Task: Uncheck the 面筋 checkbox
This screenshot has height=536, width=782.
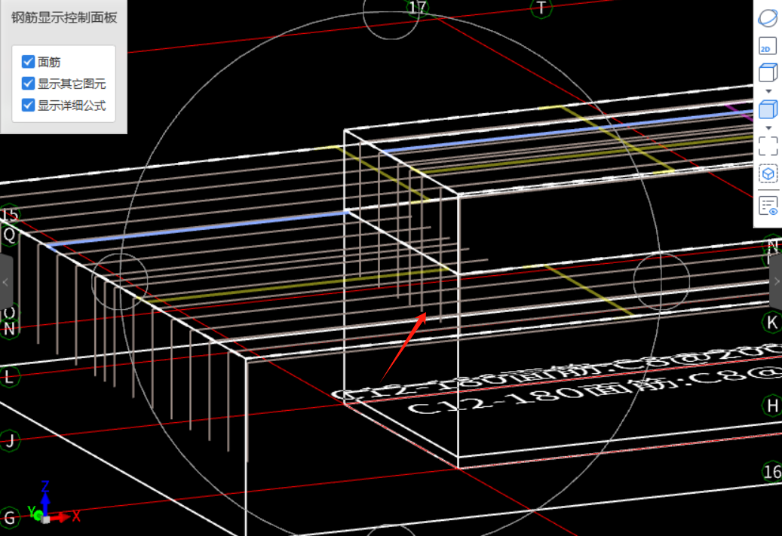Action: click(x=28, y=62)
